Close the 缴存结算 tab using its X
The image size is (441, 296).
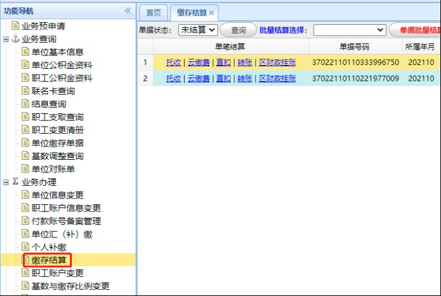pyautogui.click(x=211, y=13)
